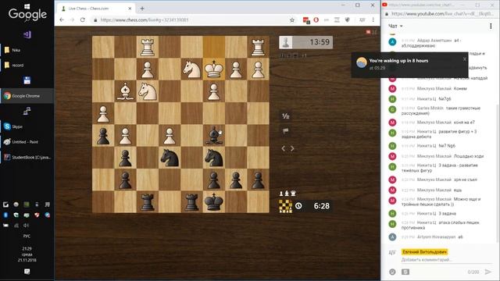Bookmark this page with the star icon
Viewport: 500px width, 281px height.
point(291,20)
